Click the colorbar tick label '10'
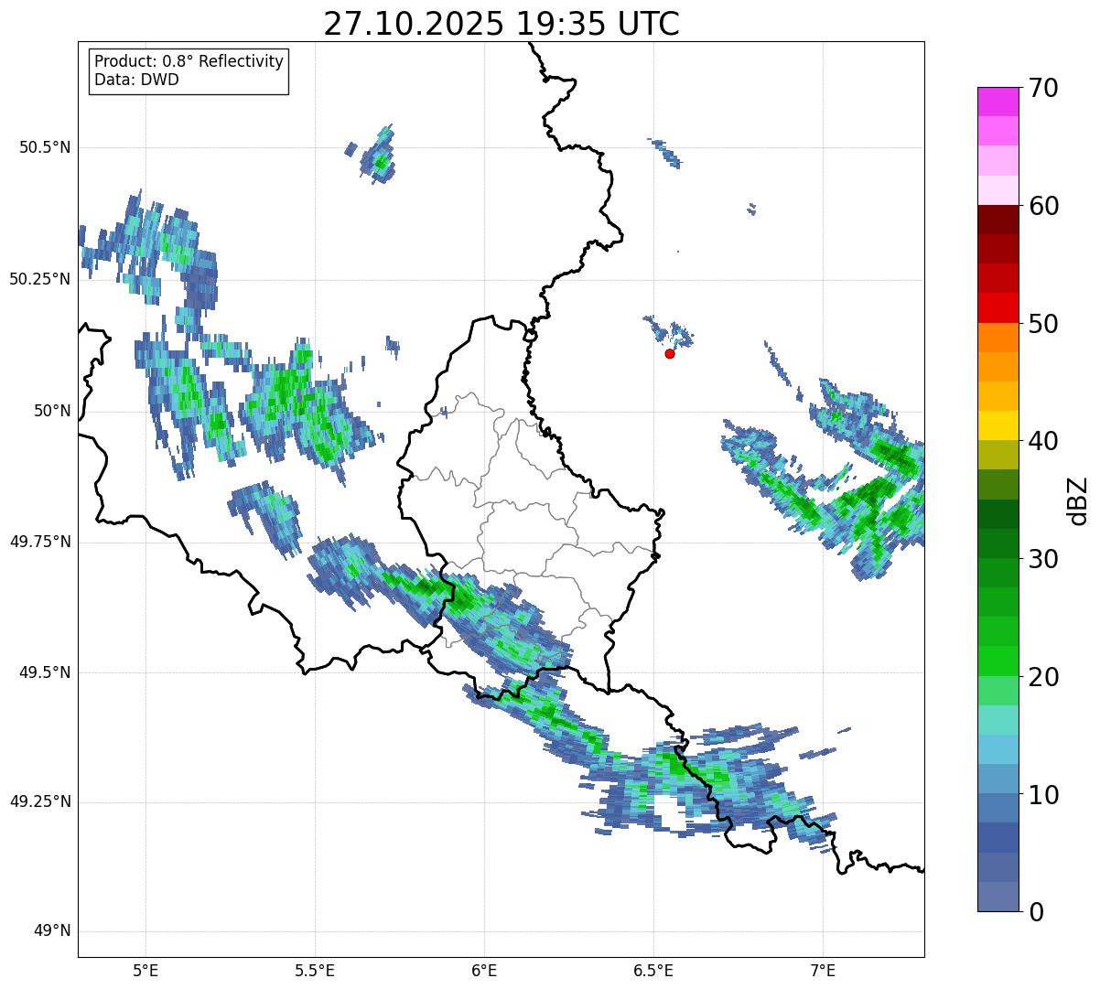The image size is (1100, 989). coord(1043,795)
